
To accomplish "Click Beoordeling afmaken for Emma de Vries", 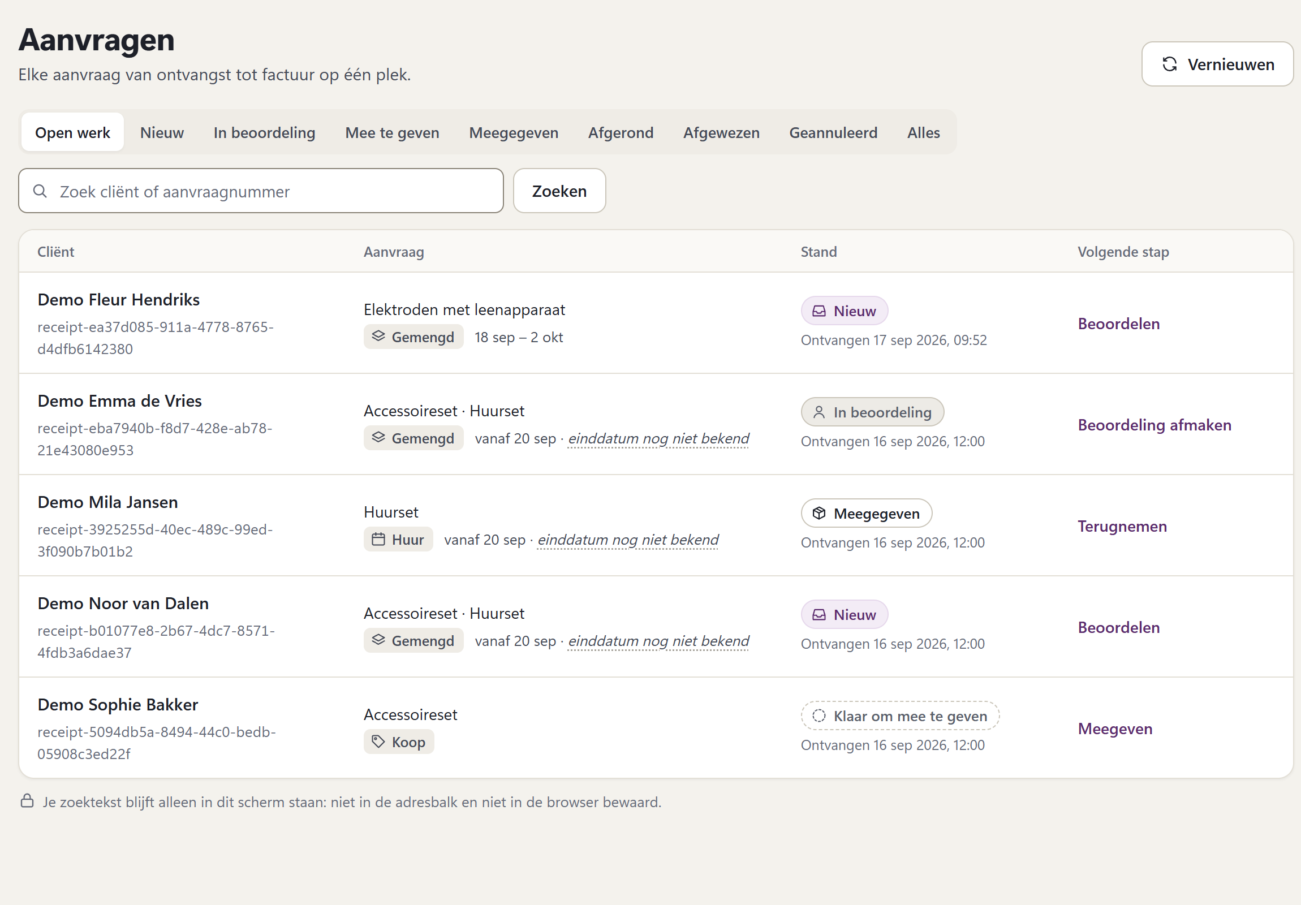I will (1154, 425).
